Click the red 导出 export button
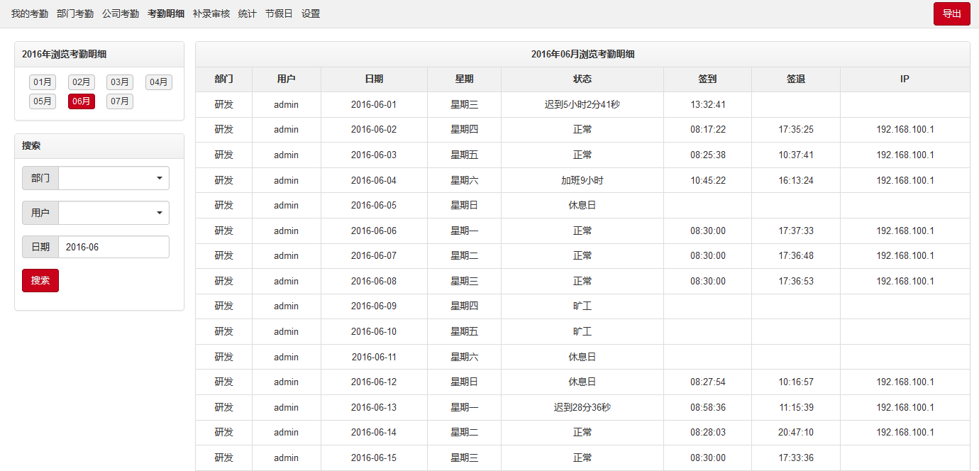The height and width of the screenshot is (471, 979). click(x=951, y=13)
